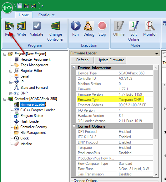Open Initialize controller item

(x=26, y=144)
